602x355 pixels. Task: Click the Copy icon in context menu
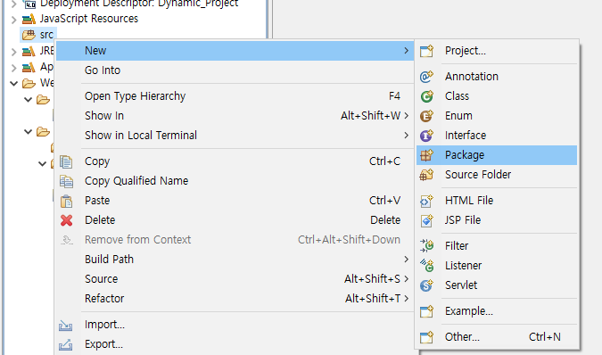[x=66, y=161]
